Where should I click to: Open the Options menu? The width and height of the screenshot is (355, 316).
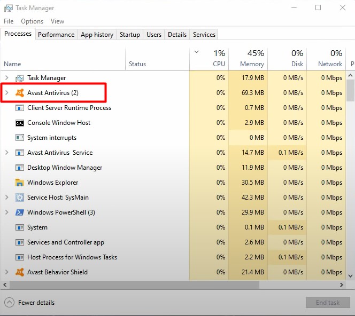click(x=32, y=21)
